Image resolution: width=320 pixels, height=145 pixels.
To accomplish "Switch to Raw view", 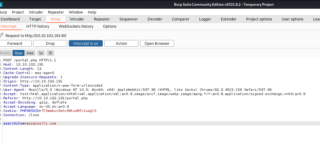I will (x=19, y=53).
